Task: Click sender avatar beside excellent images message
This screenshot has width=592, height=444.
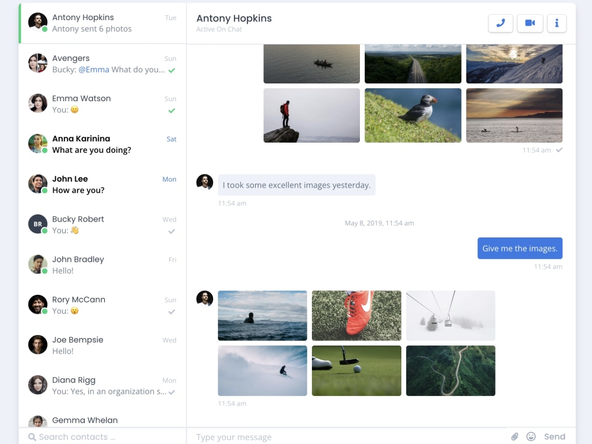Action: tap(205, 182)
